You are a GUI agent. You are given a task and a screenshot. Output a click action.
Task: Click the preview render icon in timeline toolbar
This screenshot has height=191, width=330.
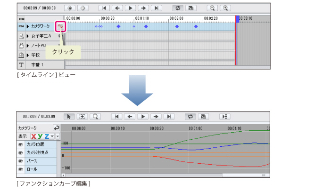[x=191, y=8]
